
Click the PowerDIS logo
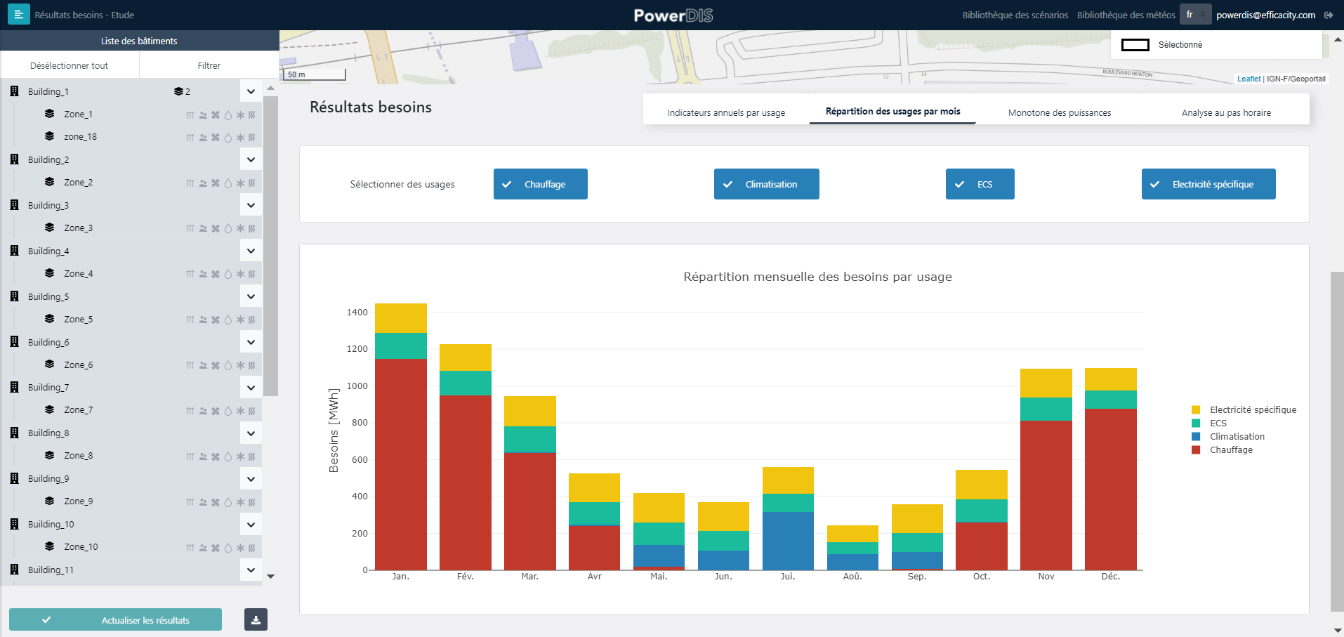(x=673, y=15)
